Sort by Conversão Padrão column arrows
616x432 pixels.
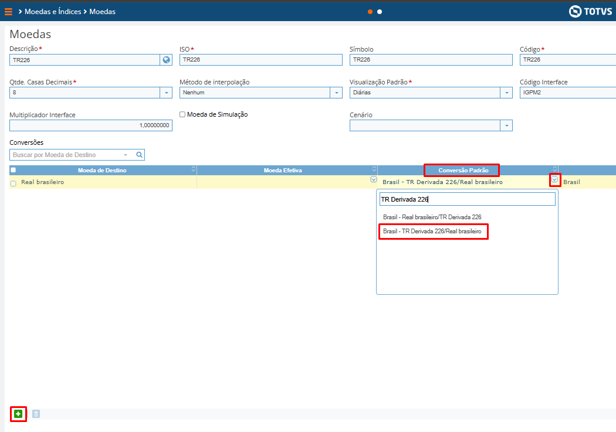tap(555, 169)
